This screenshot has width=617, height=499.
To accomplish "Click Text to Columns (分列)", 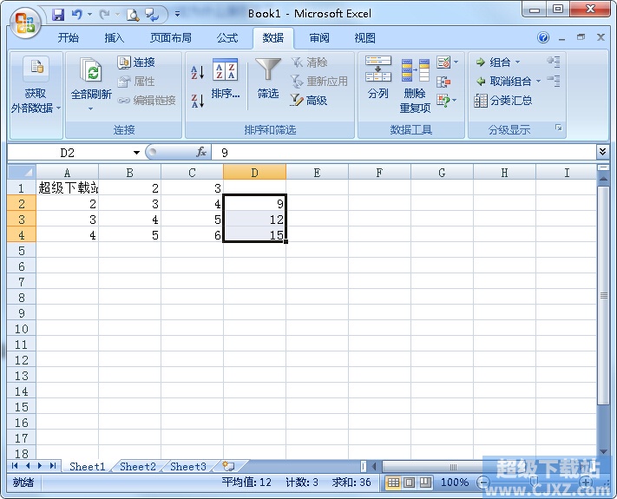I will click(x=377, y=77).
